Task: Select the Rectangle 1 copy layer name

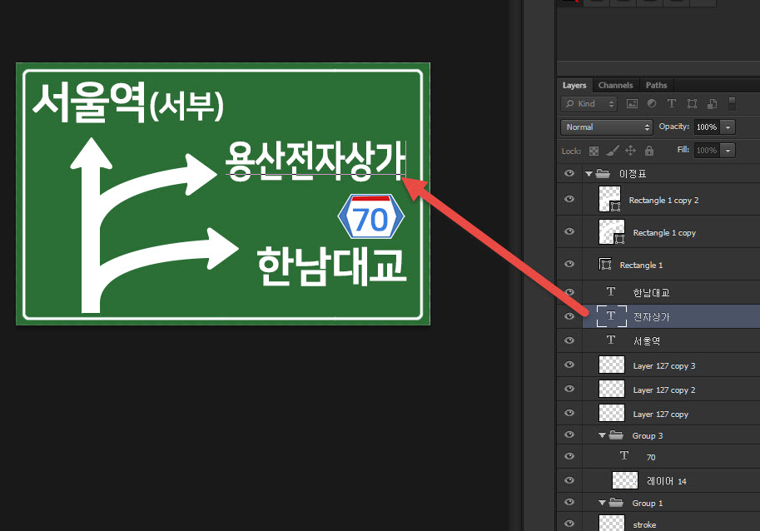Action: point(664,232)
